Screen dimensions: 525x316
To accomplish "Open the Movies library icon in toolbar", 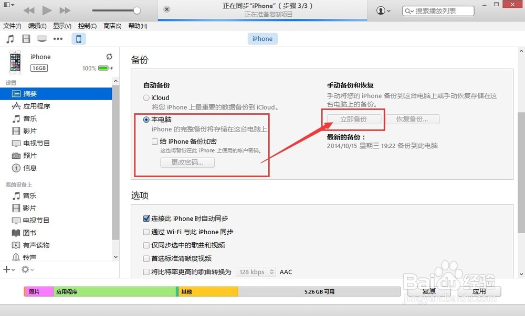I will [x=26, y=39].
